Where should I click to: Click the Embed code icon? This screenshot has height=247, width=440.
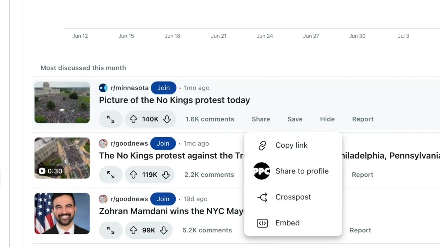click(x=262, y=223)
